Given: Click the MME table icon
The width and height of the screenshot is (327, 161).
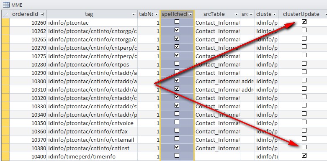Looking at the screenshot, I should coord(6,5).
